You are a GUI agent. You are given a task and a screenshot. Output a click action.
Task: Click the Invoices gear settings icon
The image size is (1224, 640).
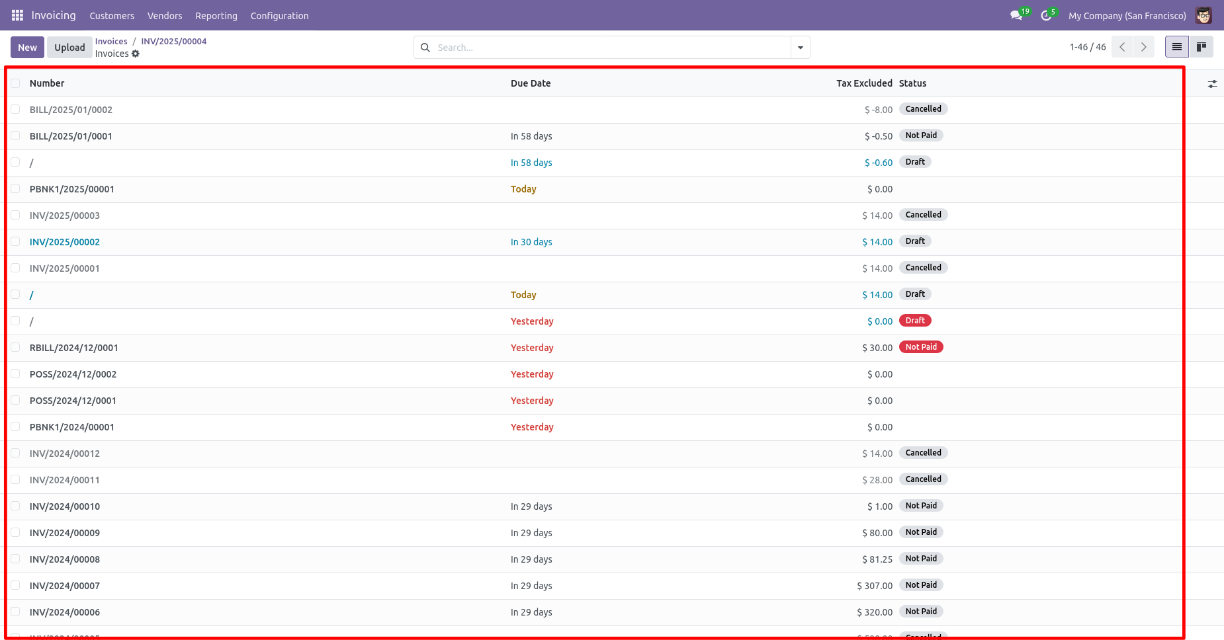click(136, 54)
